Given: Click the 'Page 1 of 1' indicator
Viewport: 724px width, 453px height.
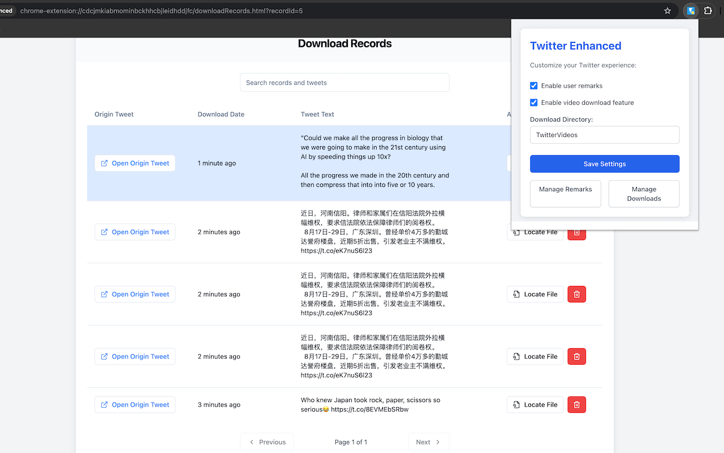Looking at the screenshot, I should [351, 442].
